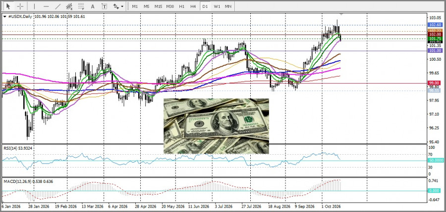Click the 101.75 green price label
This screenshot has width=446, height=212.
pos(435,39)
